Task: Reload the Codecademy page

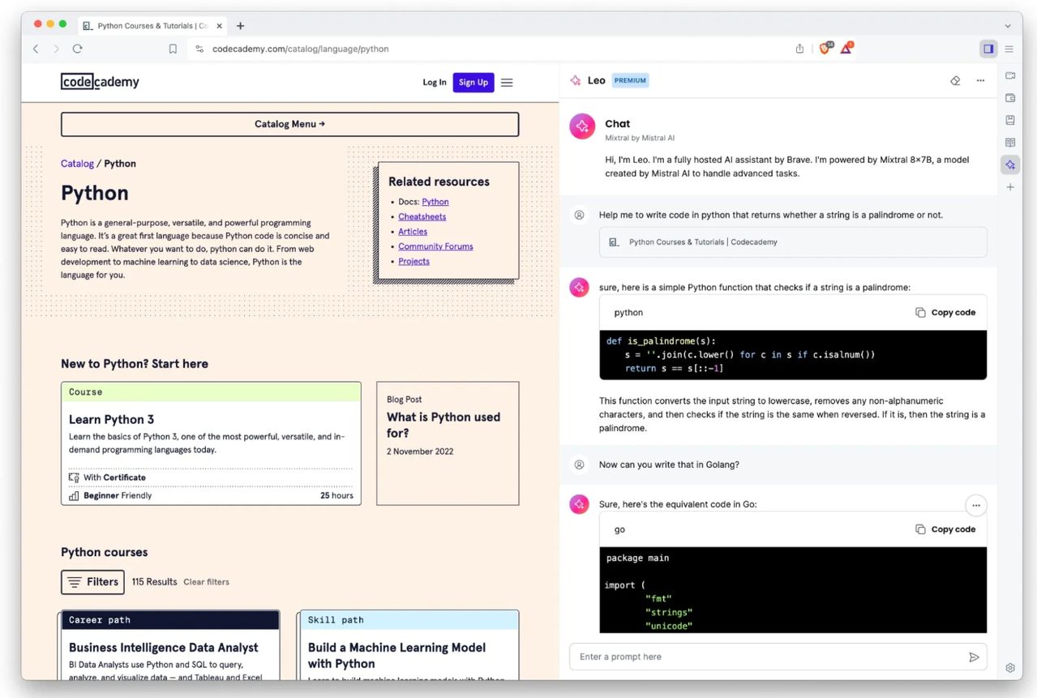Action: click(77, 49)
